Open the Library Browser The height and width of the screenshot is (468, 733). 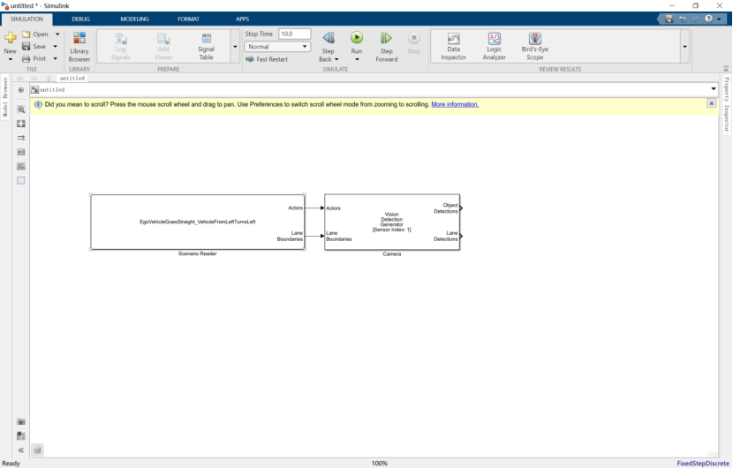[x=79, y=47]
